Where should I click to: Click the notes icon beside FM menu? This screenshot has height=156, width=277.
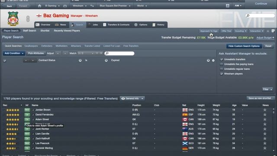(228, 6)
